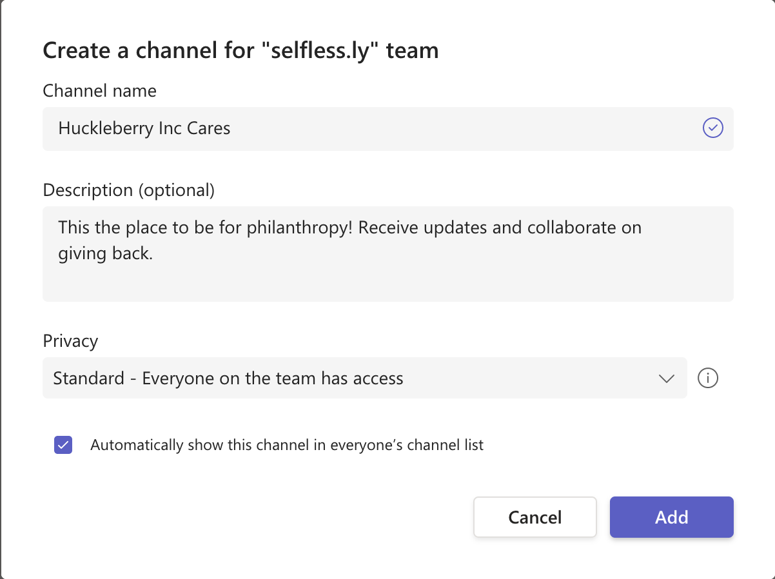Click the 'Privacy' label
This screenshot has height=579, width=775.
pos(70,341)
